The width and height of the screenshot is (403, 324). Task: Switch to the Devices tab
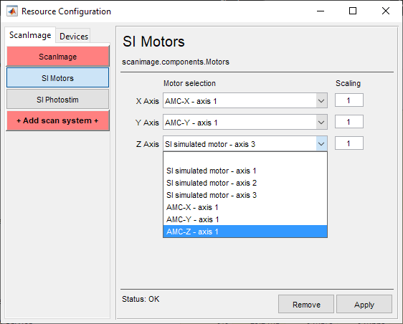point(74,37)
